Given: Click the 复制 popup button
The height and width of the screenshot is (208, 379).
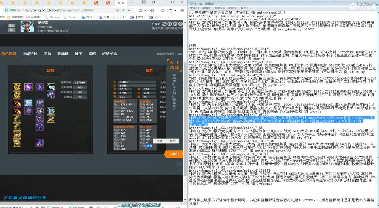Looking at the screenshot, I should 173,141.
